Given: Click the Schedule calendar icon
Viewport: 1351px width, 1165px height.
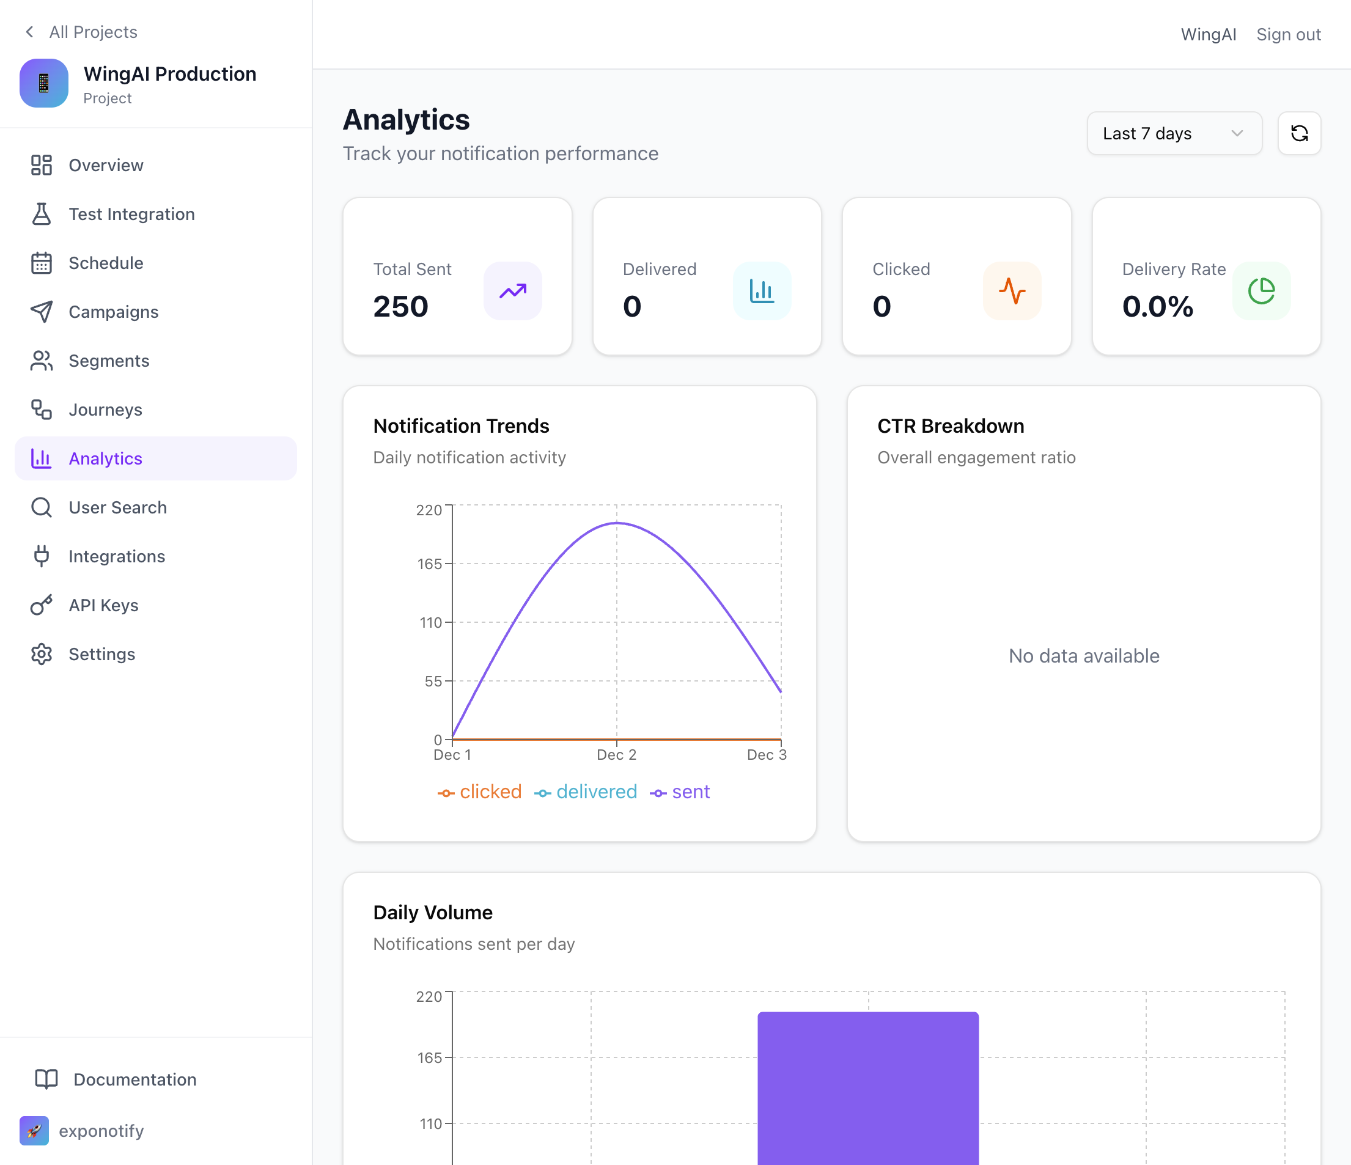Looking at the screenshot, I should point(41,263).
